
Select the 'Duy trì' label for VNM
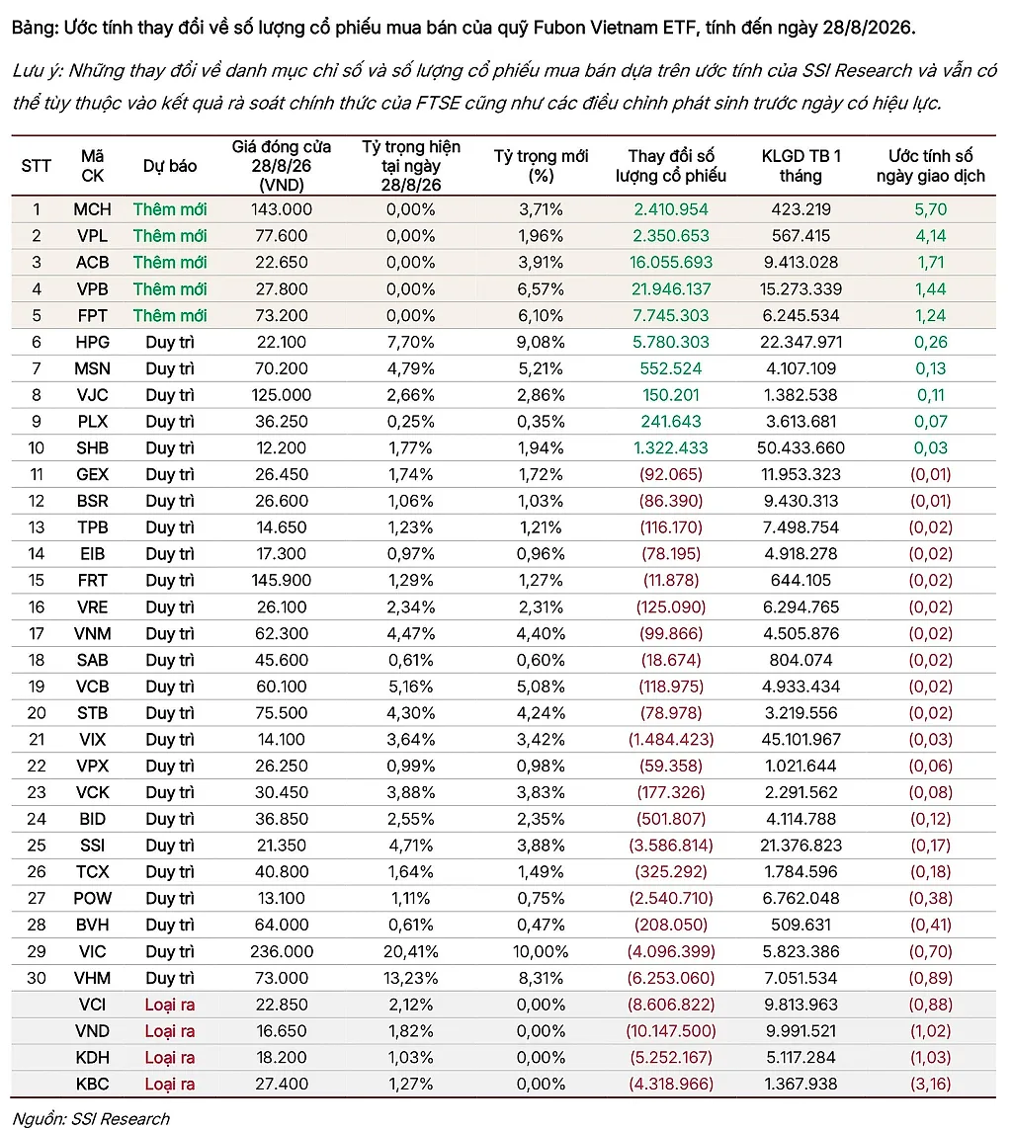[170, 633]
